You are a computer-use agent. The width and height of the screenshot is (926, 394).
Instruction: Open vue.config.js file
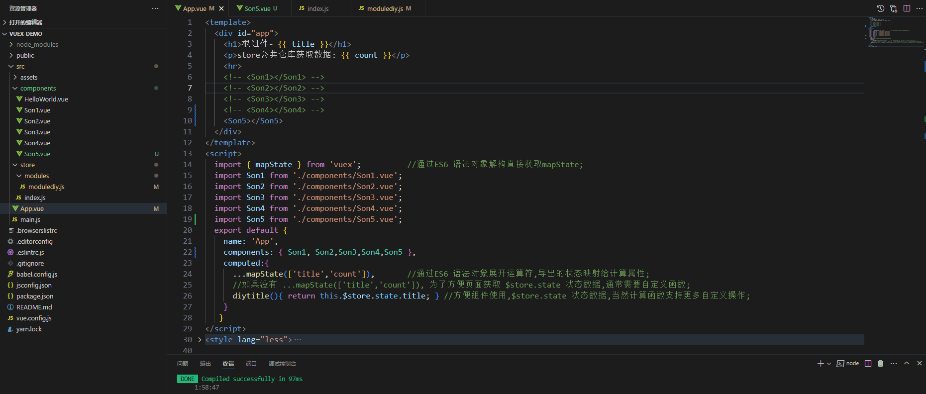[83, 318]
